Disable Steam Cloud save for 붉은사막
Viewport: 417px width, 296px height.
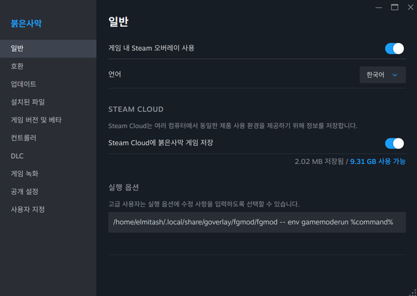[394, 143]
